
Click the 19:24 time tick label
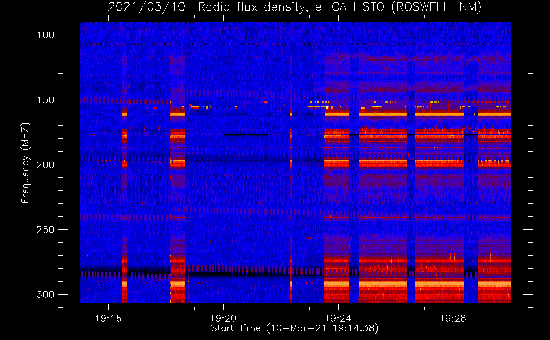[x=338, y=318]
